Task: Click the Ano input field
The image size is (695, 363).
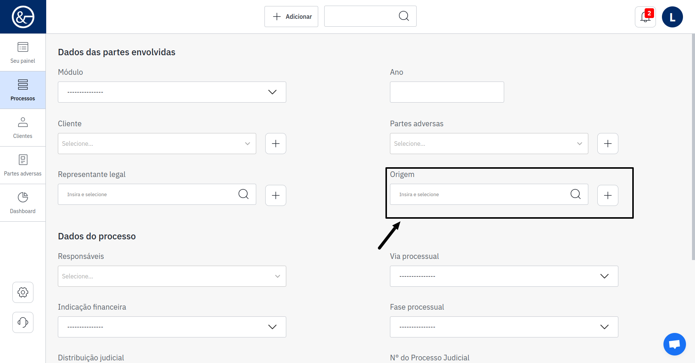Action: click(447, 92)
